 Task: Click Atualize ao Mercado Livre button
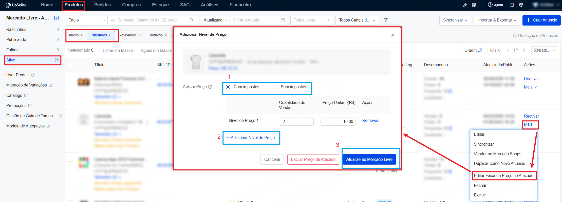(x=369, y=160)
